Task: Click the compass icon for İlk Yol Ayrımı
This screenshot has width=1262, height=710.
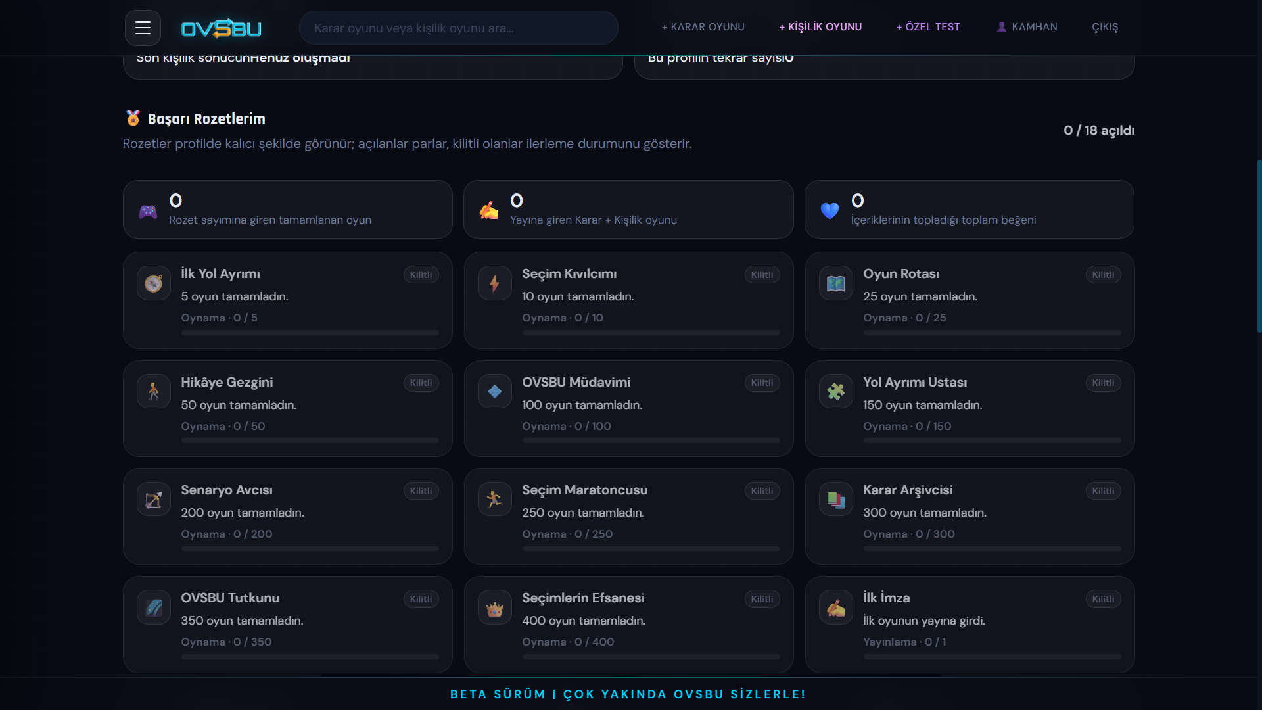Action: pyautogui.click(x=154, y=283)
